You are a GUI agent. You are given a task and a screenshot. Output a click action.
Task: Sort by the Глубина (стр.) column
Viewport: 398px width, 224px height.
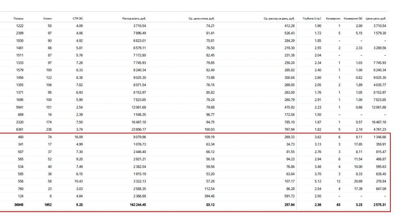[312, 19]
